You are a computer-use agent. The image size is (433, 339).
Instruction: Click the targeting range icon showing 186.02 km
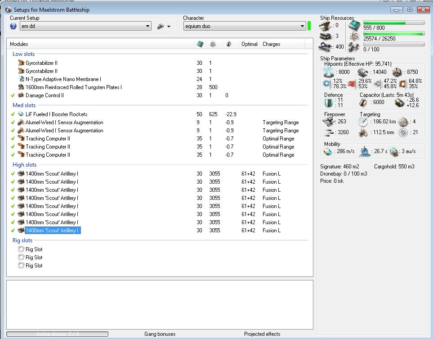coord(363,122)
